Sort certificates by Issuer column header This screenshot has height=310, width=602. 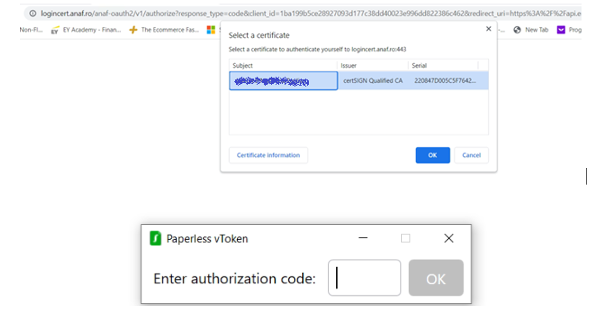[372, 65]
